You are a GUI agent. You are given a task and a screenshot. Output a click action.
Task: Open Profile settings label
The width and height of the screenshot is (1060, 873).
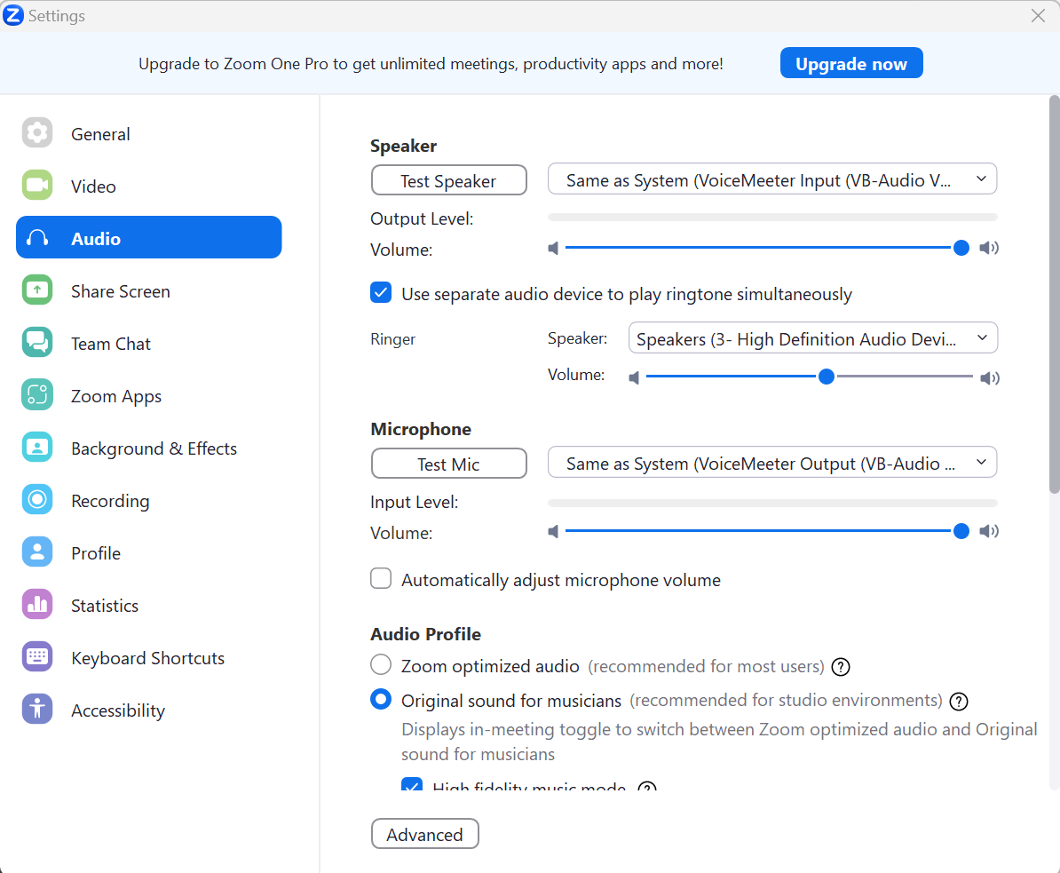pos(96,553)
